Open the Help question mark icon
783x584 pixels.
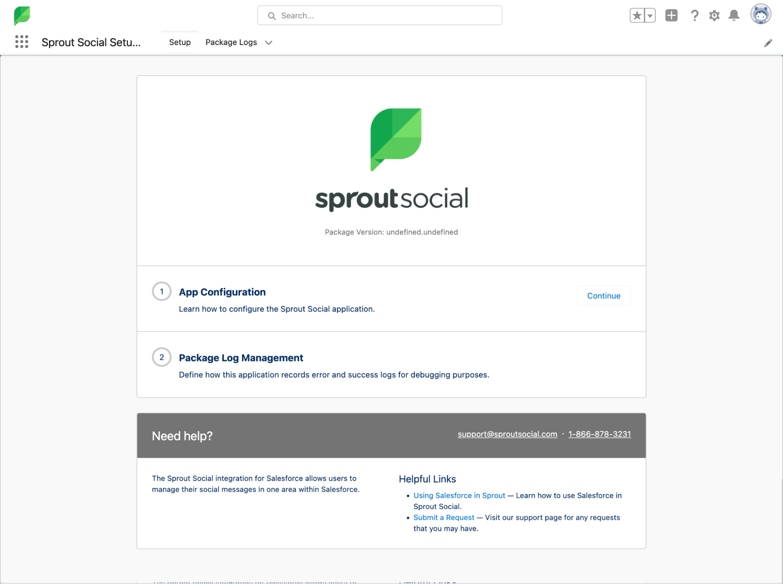(x=694, y=16)
